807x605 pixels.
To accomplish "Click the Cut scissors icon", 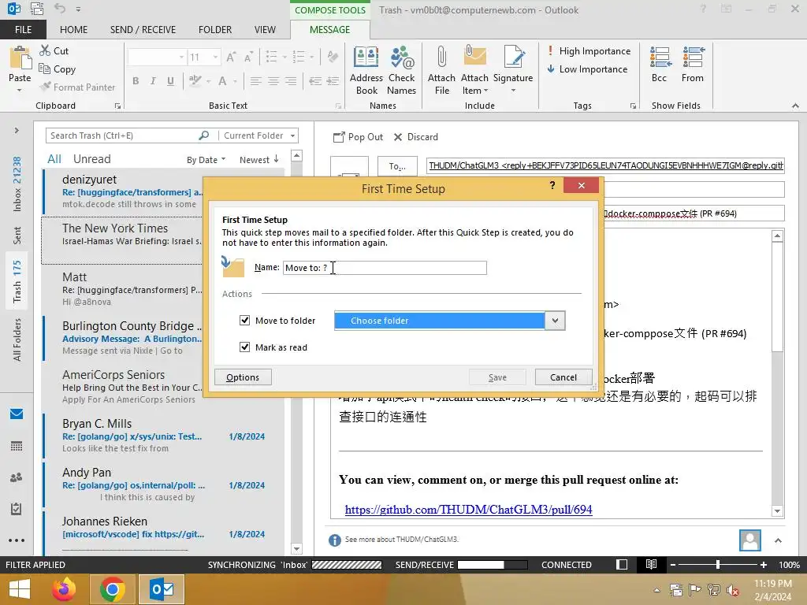I will [x=45, y=50].
